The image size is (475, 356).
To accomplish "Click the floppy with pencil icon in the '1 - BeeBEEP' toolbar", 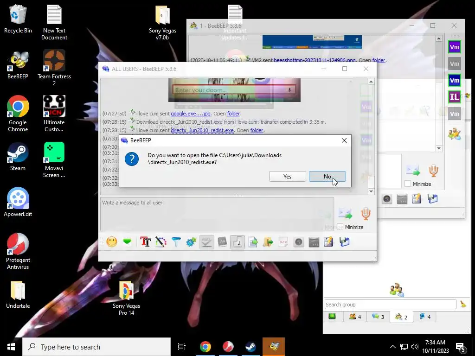I will point(417,199).
